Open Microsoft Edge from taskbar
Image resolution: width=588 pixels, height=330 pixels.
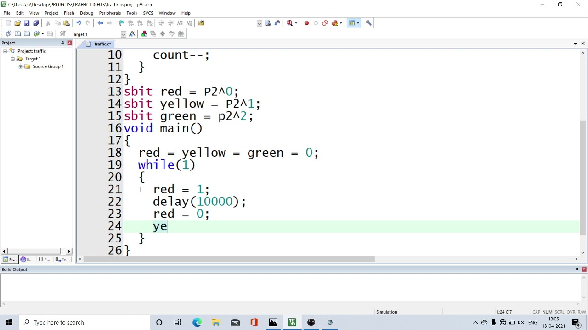coord(197,322)
